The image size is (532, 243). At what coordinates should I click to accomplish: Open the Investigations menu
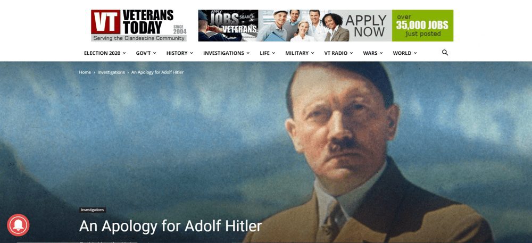click(x=226, y=53)
